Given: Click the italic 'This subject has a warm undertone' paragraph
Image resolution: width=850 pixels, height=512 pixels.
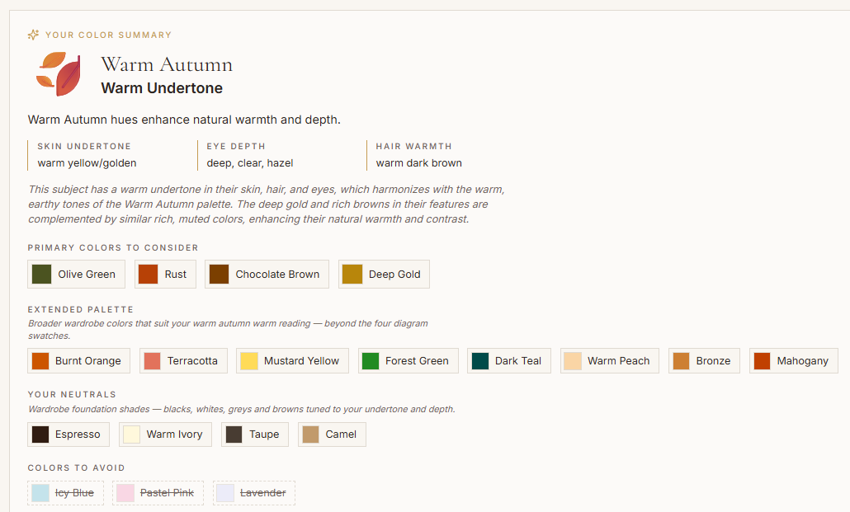Looking at the screenshot, I should [267, 204].
